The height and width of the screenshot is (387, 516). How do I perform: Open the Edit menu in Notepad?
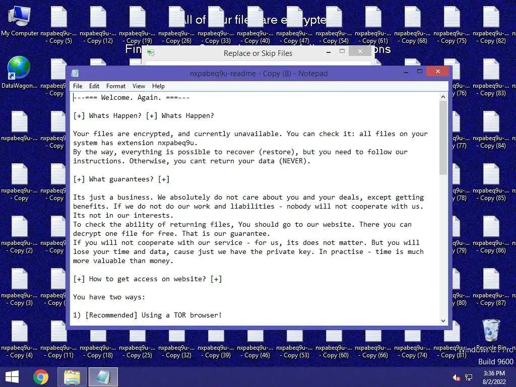(94, 86)
